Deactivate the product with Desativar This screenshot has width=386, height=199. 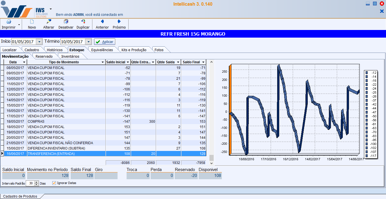(66, 24)
